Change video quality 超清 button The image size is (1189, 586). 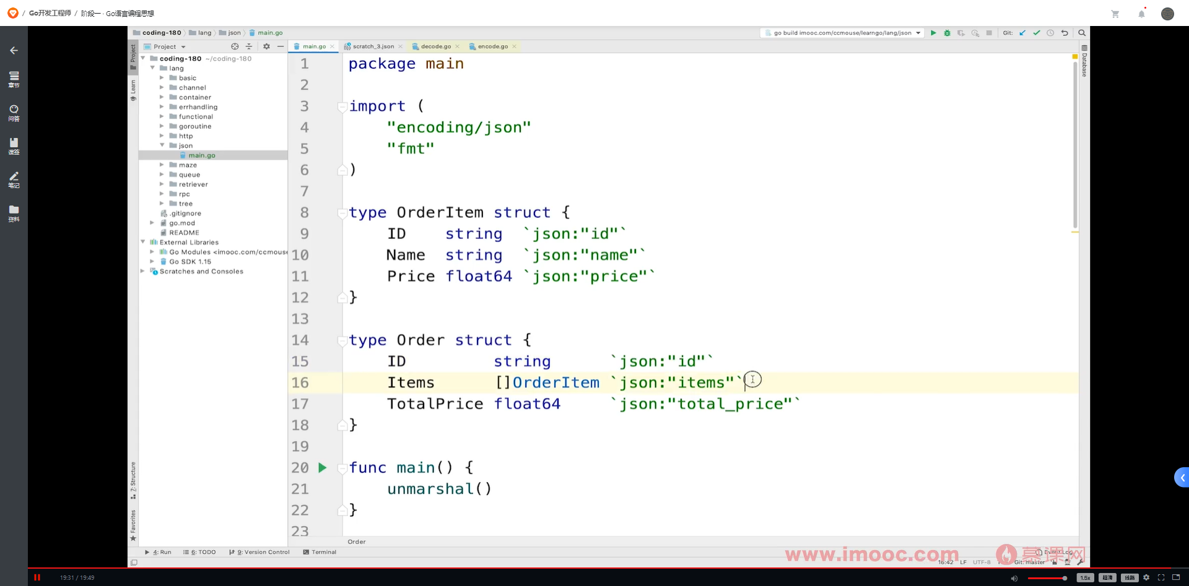1107,578
